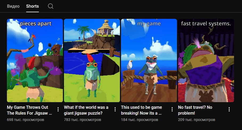Viewport: 242px width, 130px height.
Task: Open 'What if the world was a giant jigsaw puzzle?' title
Action: pyautogui.click(x=86, y=110)
